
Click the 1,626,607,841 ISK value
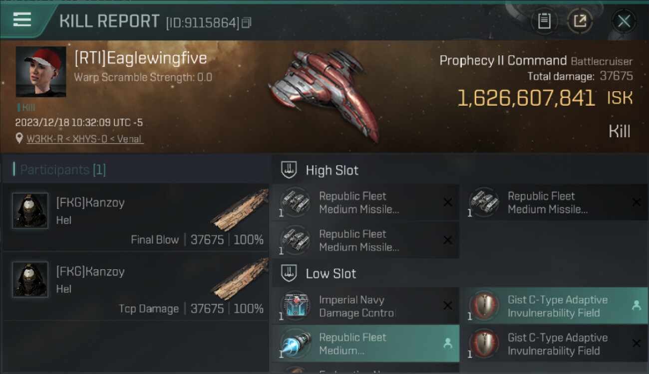(545, 98)
